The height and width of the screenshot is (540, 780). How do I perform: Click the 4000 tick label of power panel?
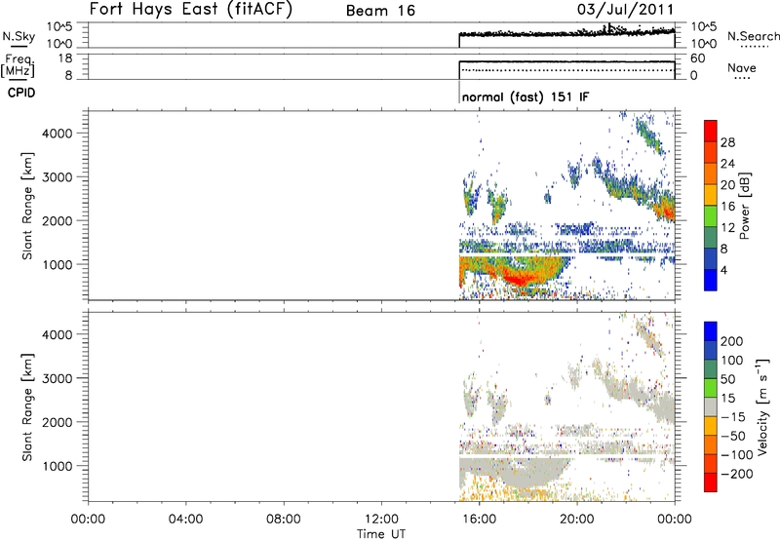[x=58, y=134]
